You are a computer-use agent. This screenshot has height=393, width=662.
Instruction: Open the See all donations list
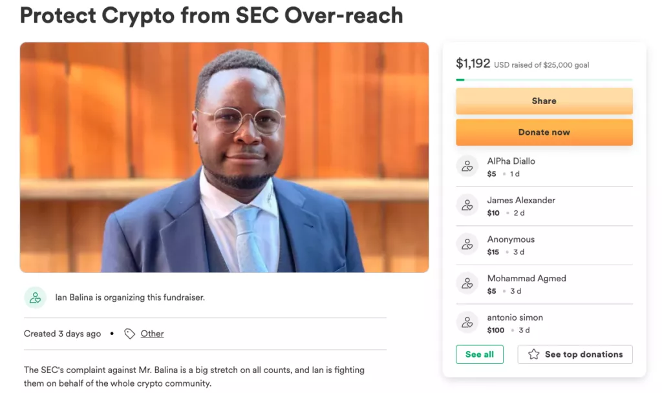pos(480,354)
